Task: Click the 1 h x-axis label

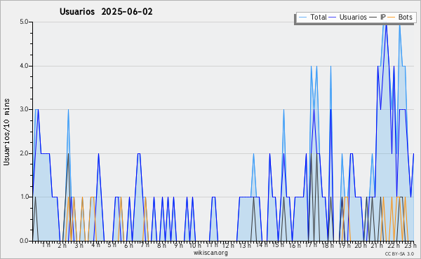Action: [x=46, y=245]
